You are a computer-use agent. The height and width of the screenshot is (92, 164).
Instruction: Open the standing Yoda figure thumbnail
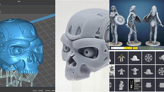click(x=121, y=58)
